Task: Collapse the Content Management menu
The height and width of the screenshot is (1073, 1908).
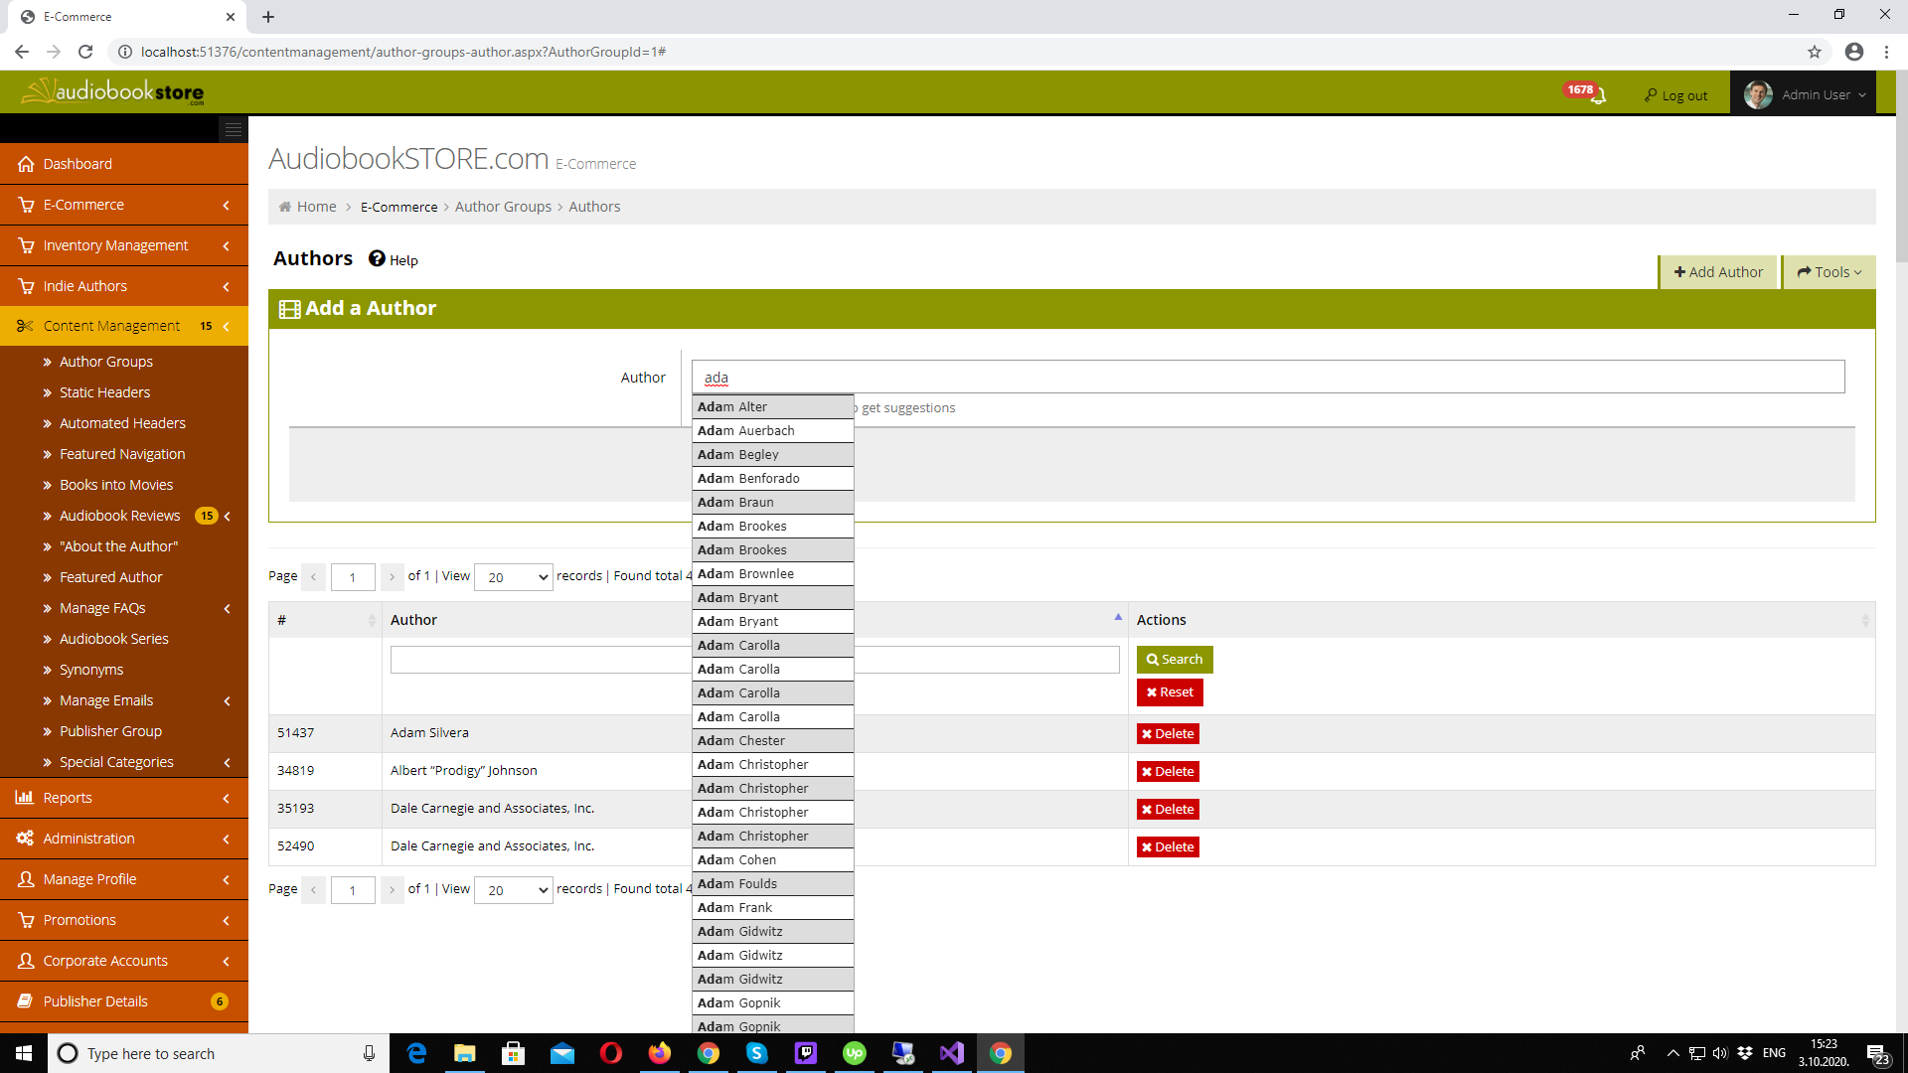Action: (x=124, y=326)
